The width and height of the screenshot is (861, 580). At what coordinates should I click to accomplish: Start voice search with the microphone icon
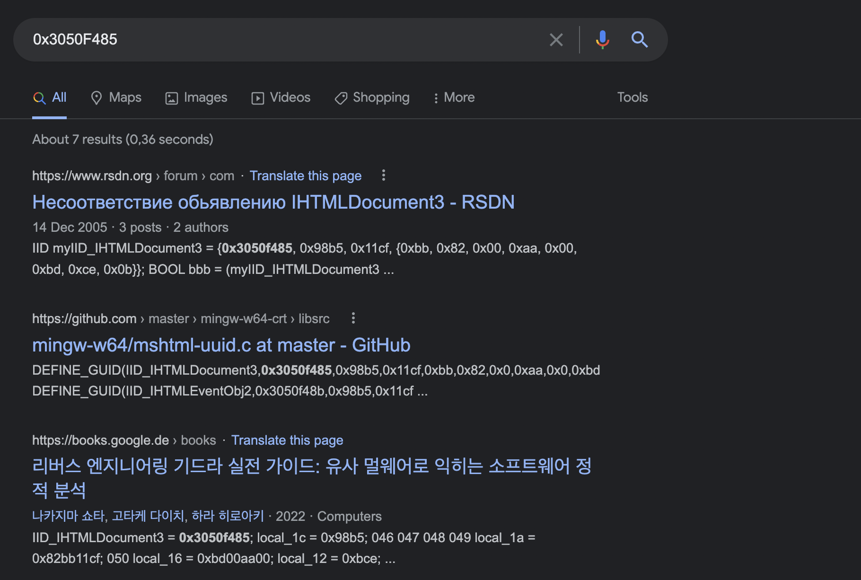(x=602, y=40)
